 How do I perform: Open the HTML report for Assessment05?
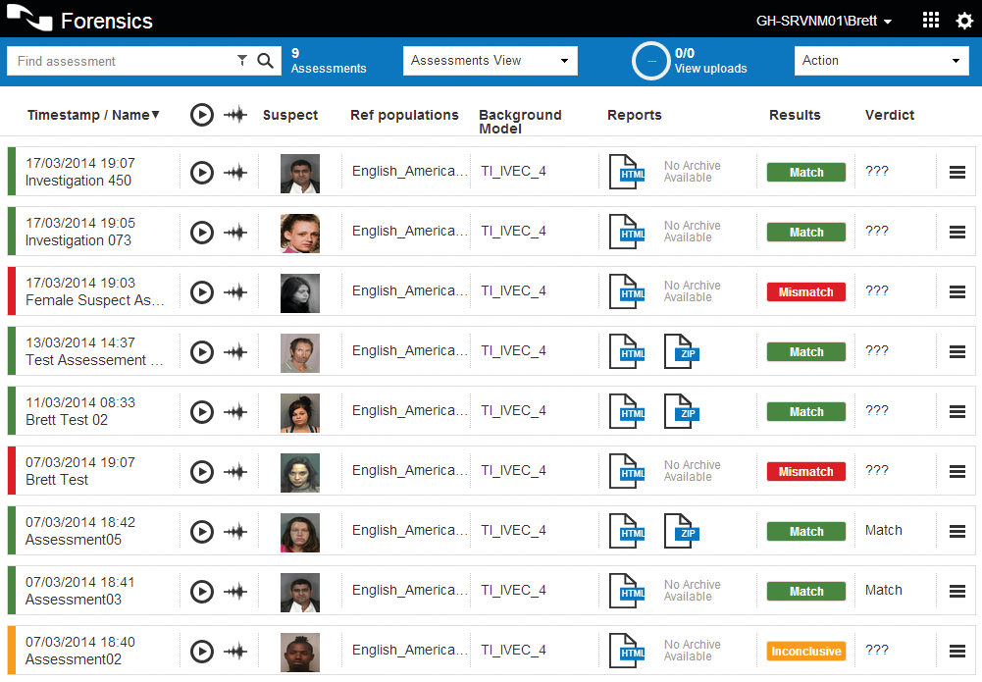tap(627, 531)
